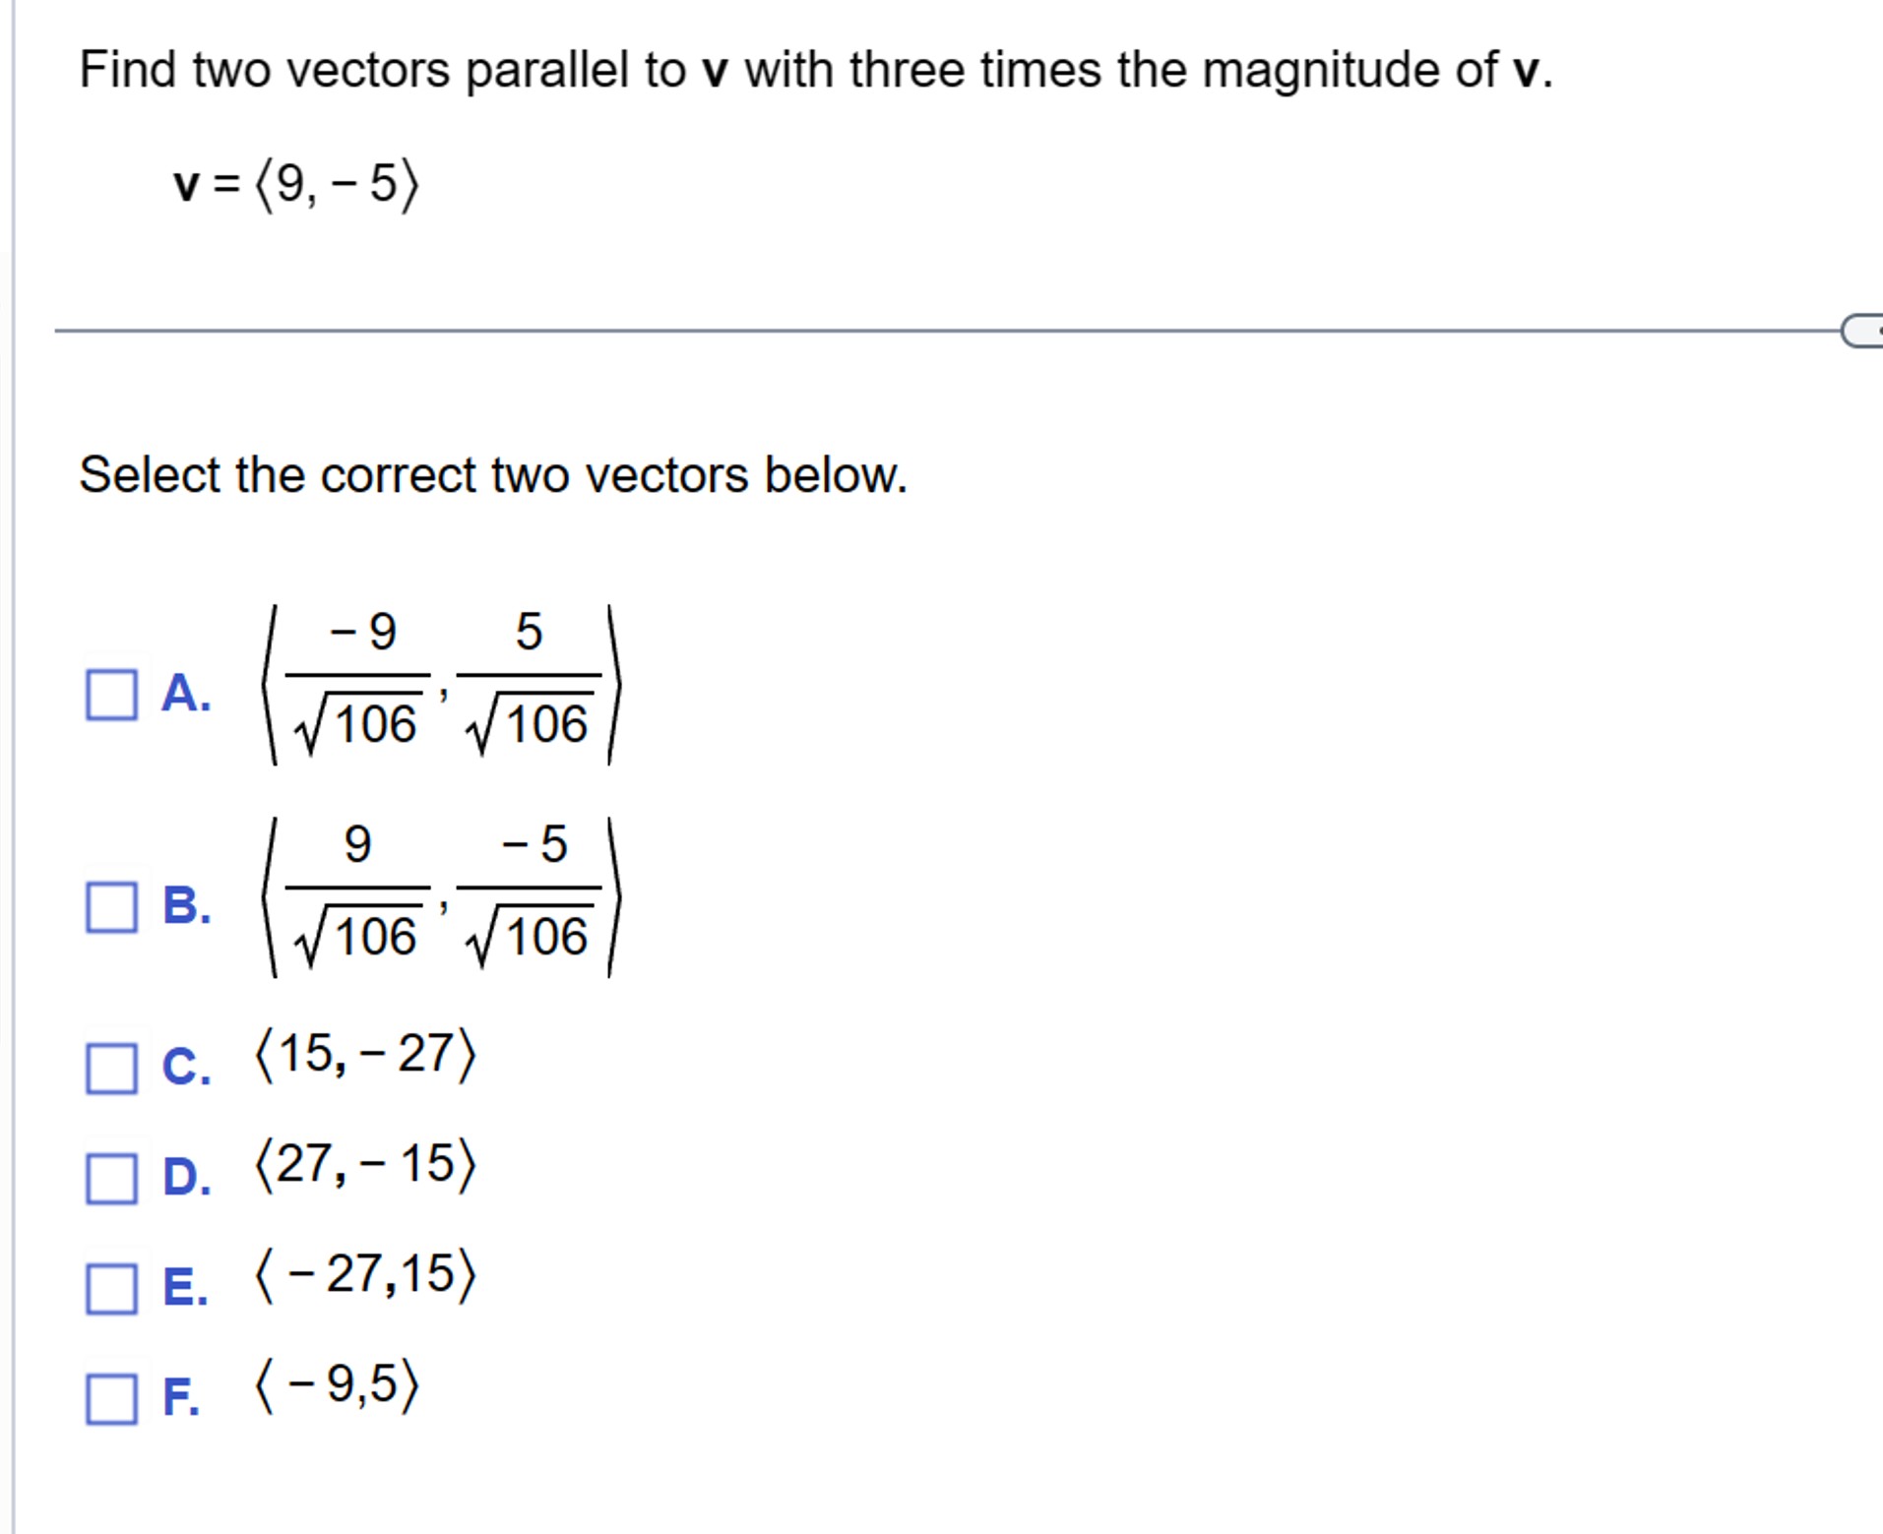The width and height of the screenshot is (1883, 1534).
Task: Select the answer vector ⟨−27, 15⟩
Action: pyautogui.click(x=365, y=1274)
